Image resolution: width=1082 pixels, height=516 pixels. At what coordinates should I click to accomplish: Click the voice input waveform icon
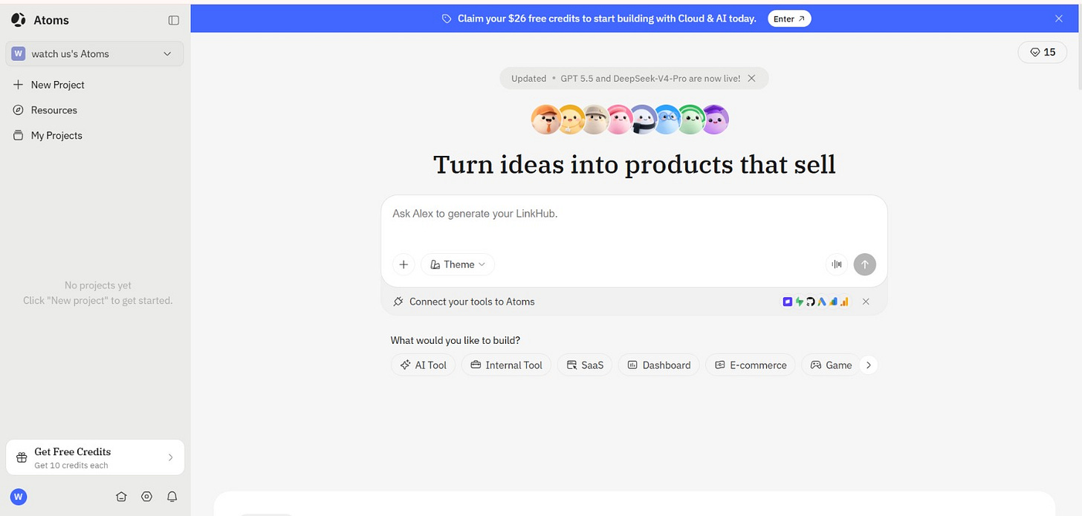(x=837, y=264)
